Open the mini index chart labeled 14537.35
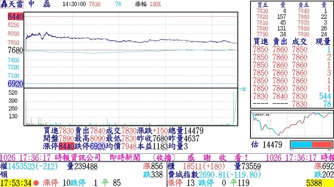 click(x=292, y=124)
